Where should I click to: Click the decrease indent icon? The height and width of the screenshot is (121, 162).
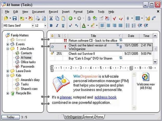[x=140, y=25]
